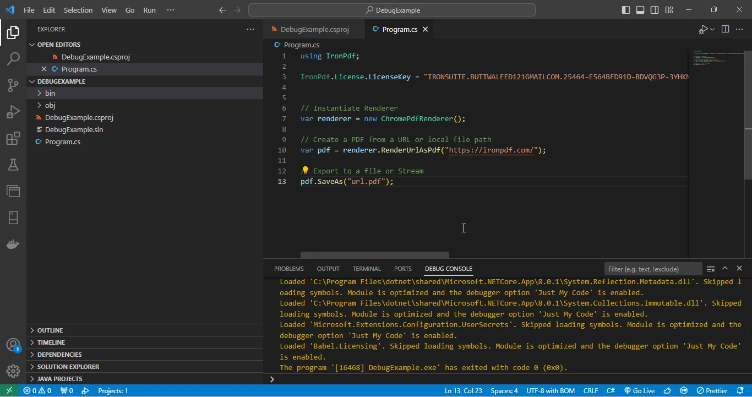Click the Go Live server button
Viewport: 752px width, 397px height.
pyautogui.click(x=639, y=391)
